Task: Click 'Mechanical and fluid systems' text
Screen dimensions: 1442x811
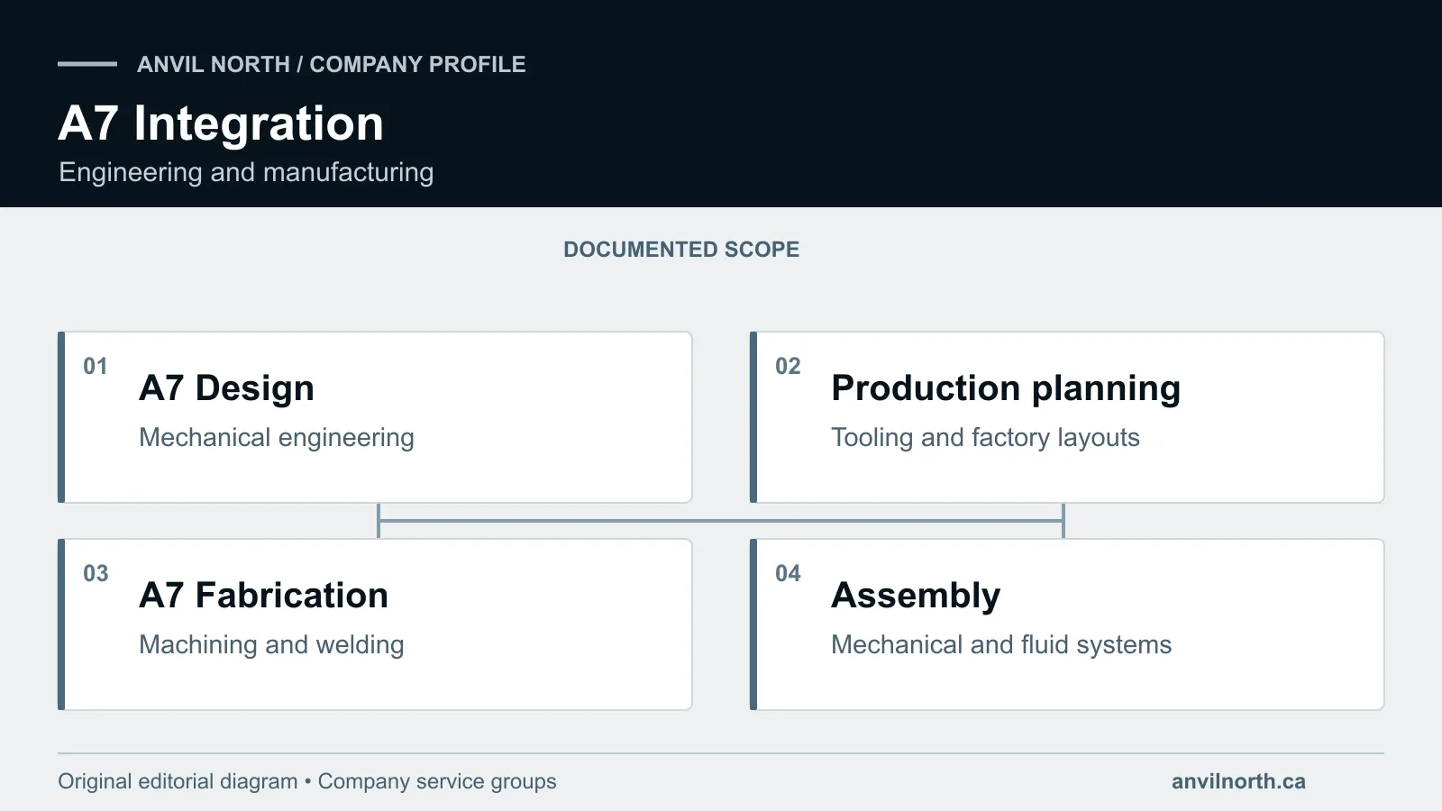Action: (1001, 645)
